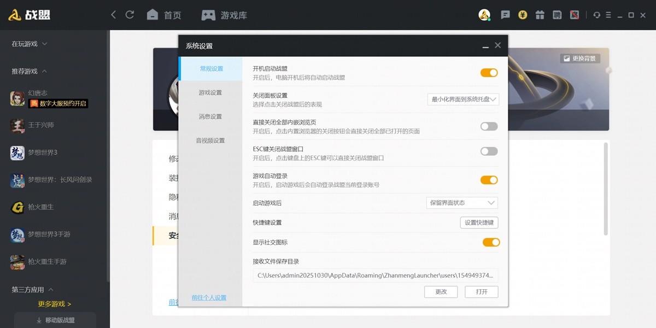This screenshot has width=656, height=328.
Task: Click 设置快捷键 button
Action: coord(479,222)
